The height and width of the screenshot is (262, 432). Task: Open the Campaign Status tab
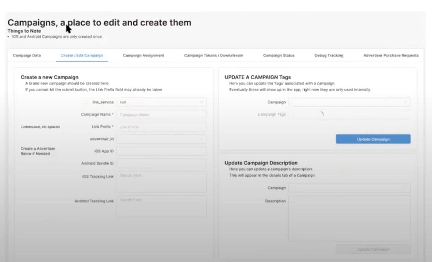[279, 56]
